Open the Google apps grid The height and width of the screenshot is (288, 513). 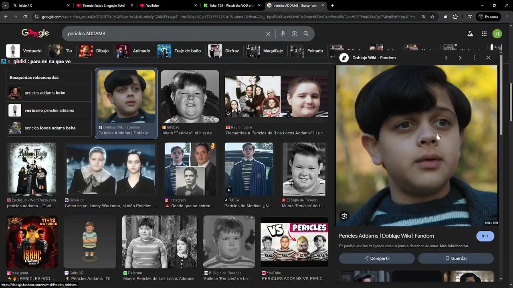tap(484, 34)
